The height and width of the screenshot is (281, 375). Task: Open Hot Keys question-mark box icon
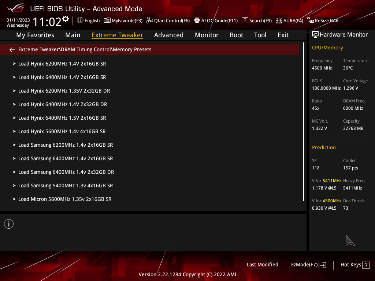tap(366, 265)
